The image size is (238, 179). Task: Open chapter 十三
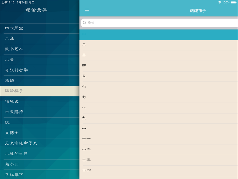point(159,160)
